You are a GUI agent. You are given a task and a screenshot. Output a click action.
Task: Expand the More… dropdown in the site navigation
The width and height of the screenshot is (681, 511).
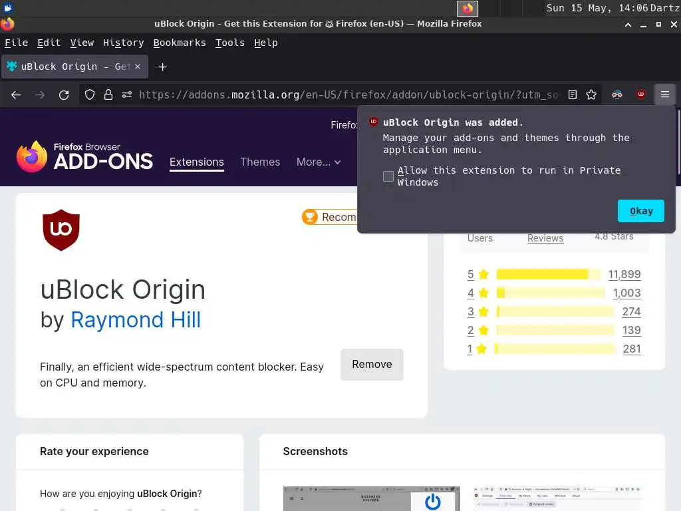tap(319, 162)
